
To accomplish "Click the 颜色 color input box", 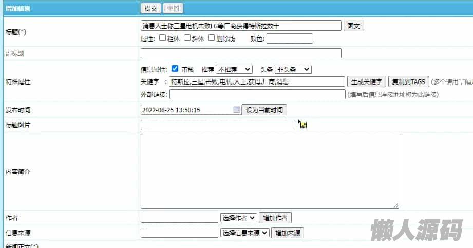I will point(290,38).
